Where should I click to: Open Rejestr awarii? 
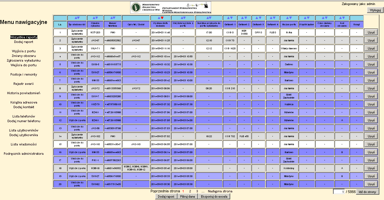point(23,84)
